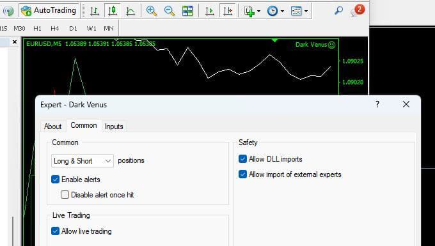
Task: Toggle the auto scroll chart icon
Action: [x=210, y=11]
